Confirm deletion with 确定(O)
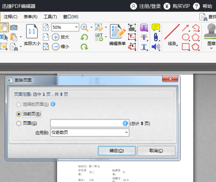The width and height of the screenshot is (216, 182). 117,151
